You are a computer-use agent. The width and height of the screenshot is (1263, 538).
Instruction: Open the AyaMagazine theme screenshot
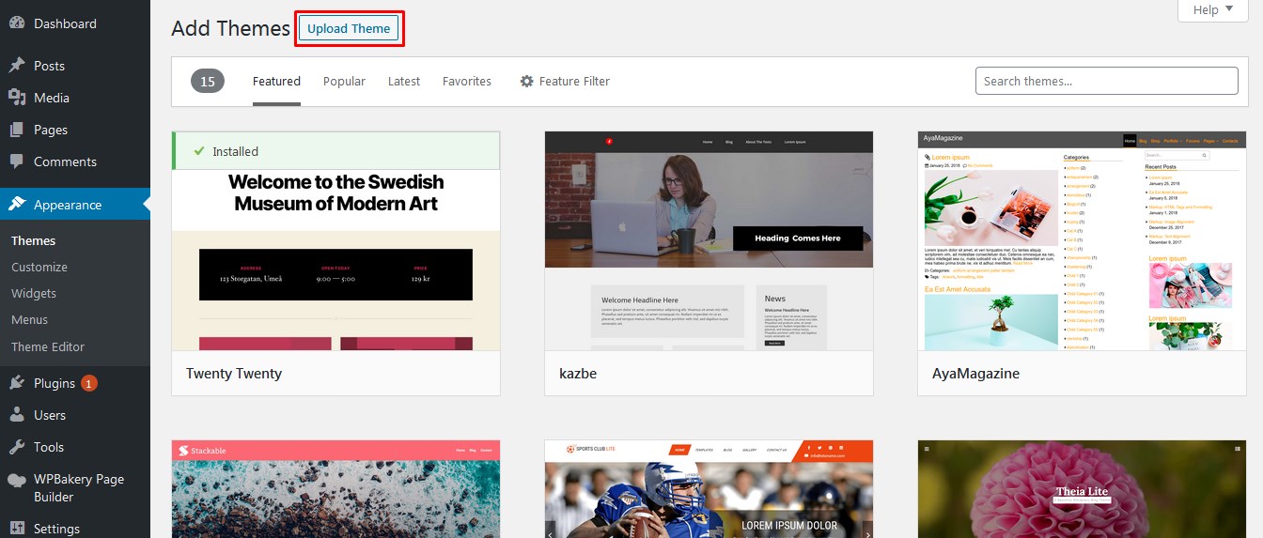click(x=1082, y=241)
